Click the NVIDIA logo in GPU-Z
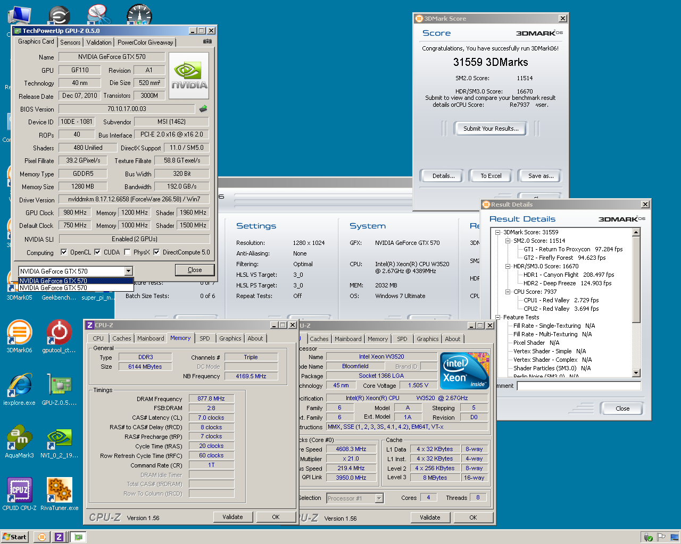This screenshot has height=544, width=681. click(189, 76)
